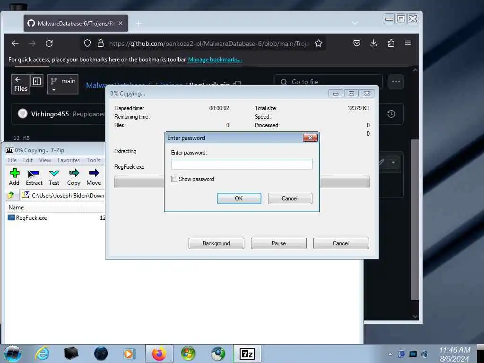This screenshot has width=484, height=363.
Task: Click the taskbar clock showing 11:46 AM
Action: click(x=454, y=354)
